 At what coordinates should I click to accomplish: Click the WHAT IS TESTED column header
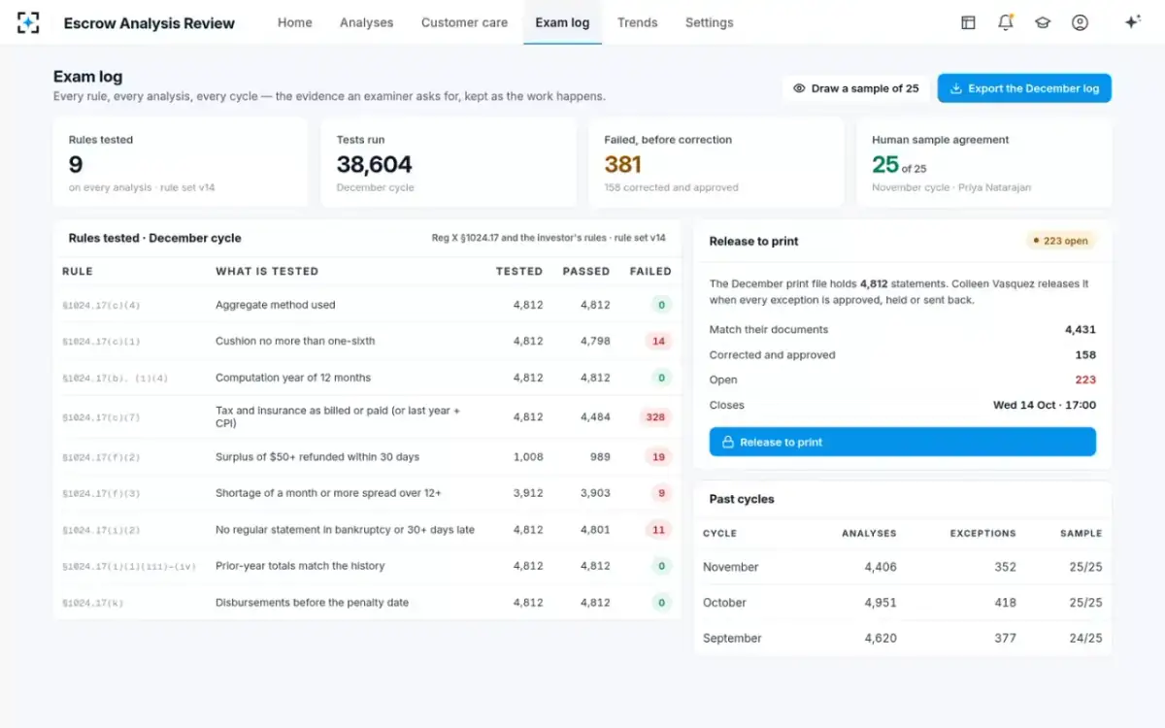tap(267, 272)
